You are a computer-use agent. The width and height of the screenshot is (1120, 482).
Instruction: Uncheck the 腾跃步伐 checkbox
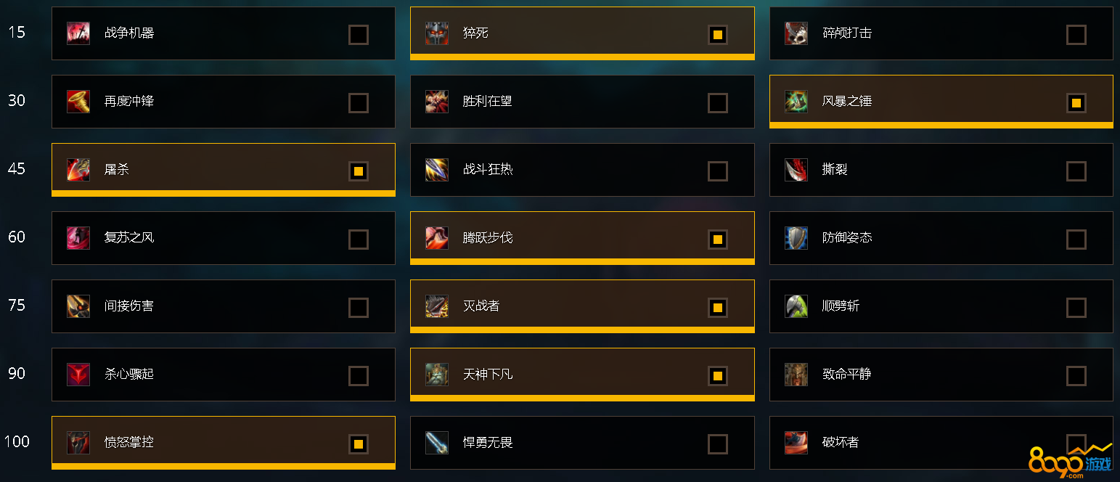pyautogui.click(x=718, y=240)
